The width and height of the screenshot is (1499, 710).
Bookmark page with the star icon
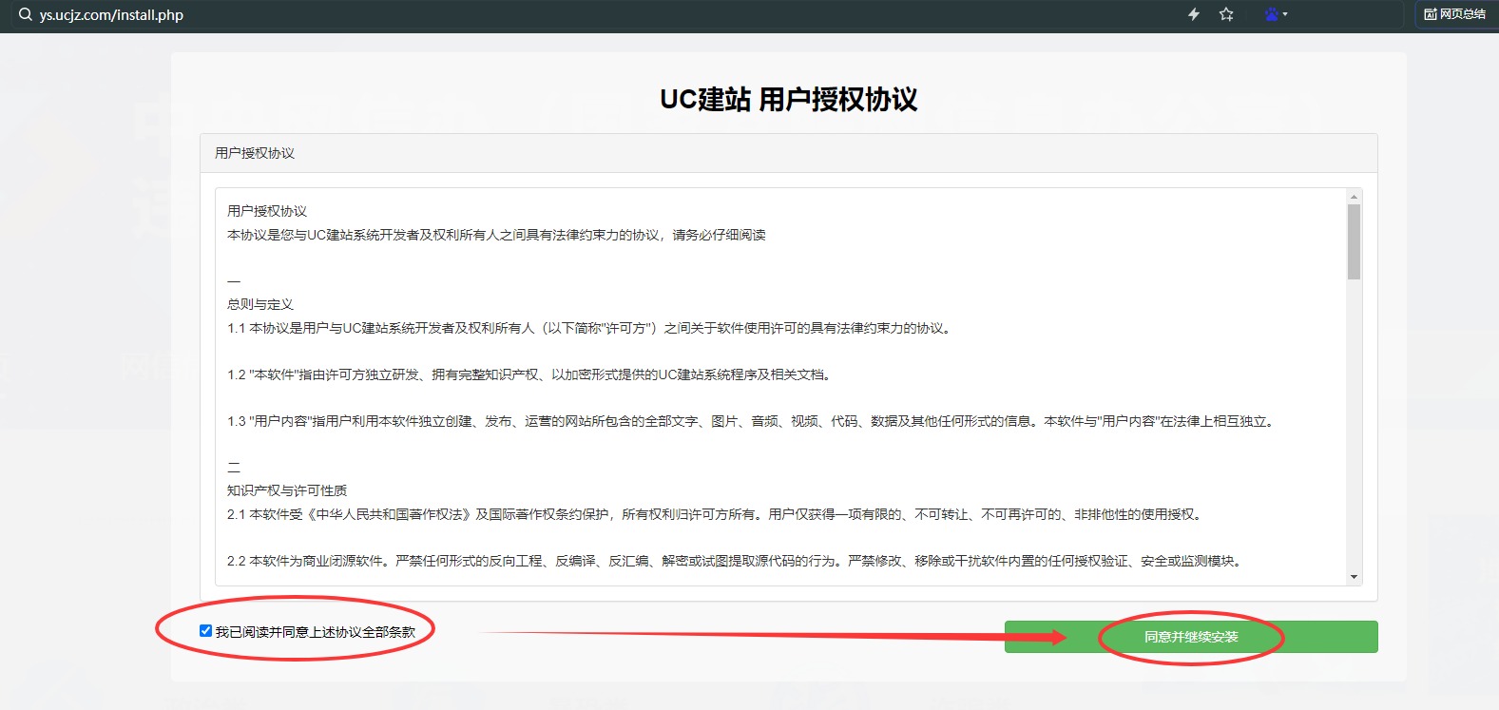coord(1226,14)
